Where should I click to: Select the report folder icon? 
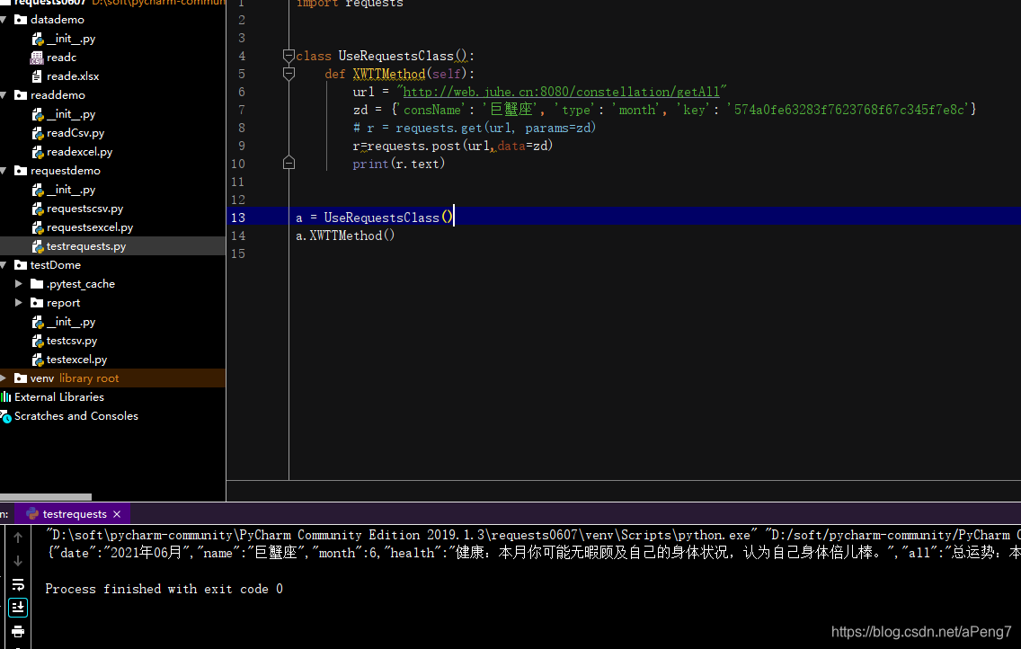(x=37, y=303)
